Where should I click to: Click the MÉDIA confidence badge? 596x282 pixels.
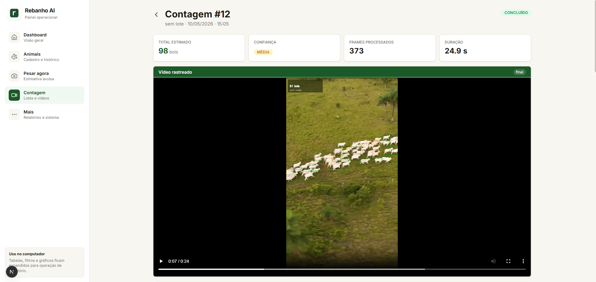pyautogui.click(x=263, y=52)
